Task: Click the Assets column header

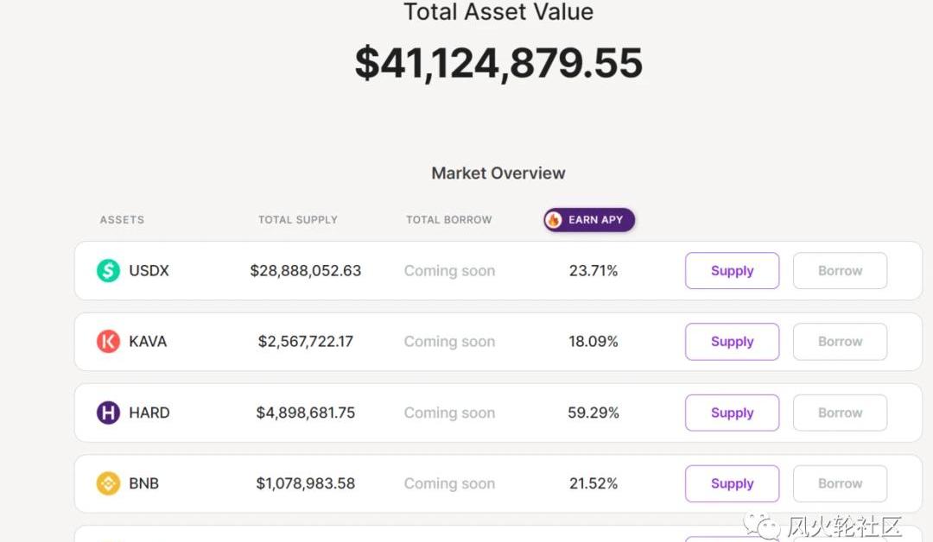Action: point(122,220)
